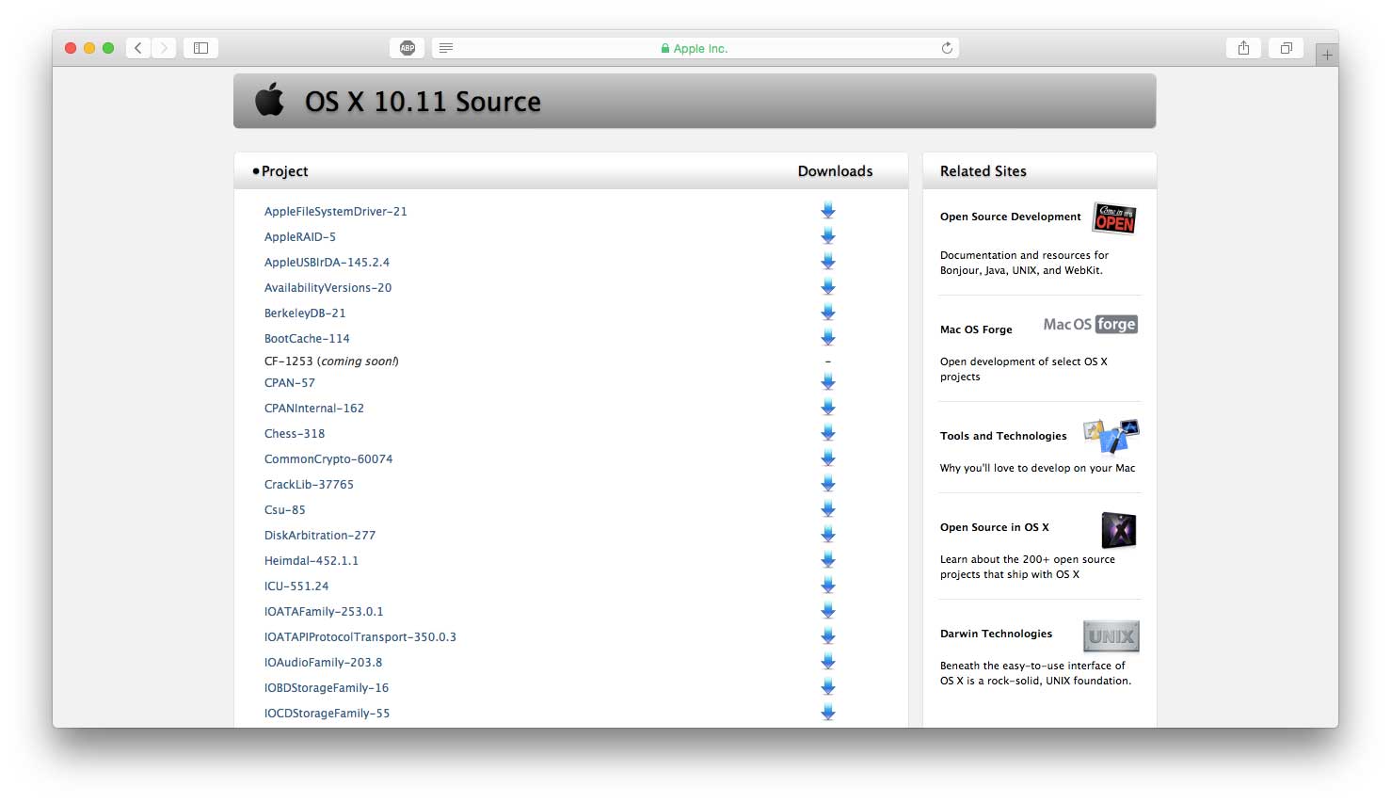Open the Open Source in OS X link

point(995,527)
